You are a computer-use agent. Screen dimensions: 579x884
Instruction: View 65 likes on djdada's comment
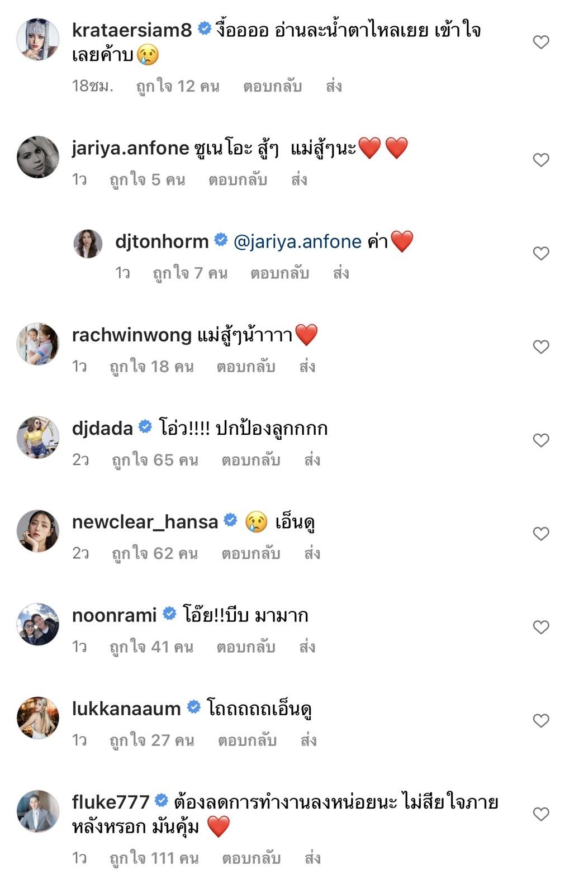tap(155, 460)
